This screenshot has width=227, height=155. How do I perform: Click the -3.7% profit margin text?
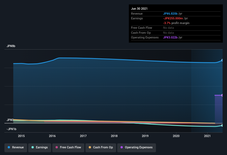coord(176,23)
